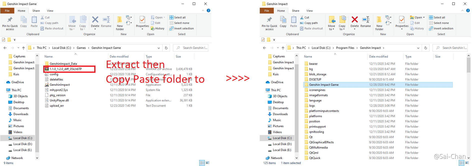Toggle properties checkmark in right quick access toolbar
Screen dimensions: 472x166
click(x=263, y=40)
